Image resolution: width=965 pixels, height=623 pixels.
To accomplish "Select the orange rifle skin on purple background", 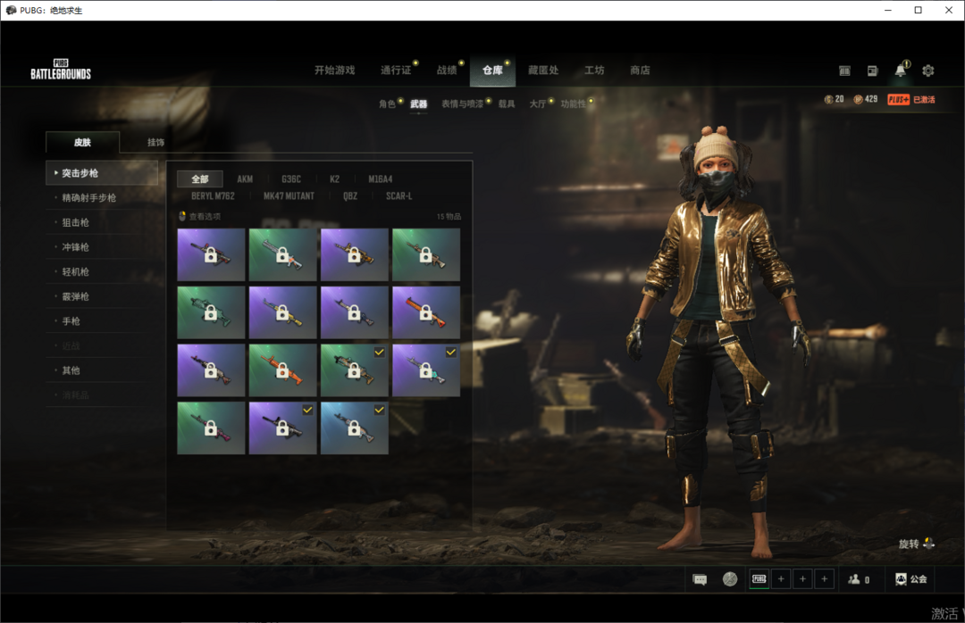I will tap(426, 312).
